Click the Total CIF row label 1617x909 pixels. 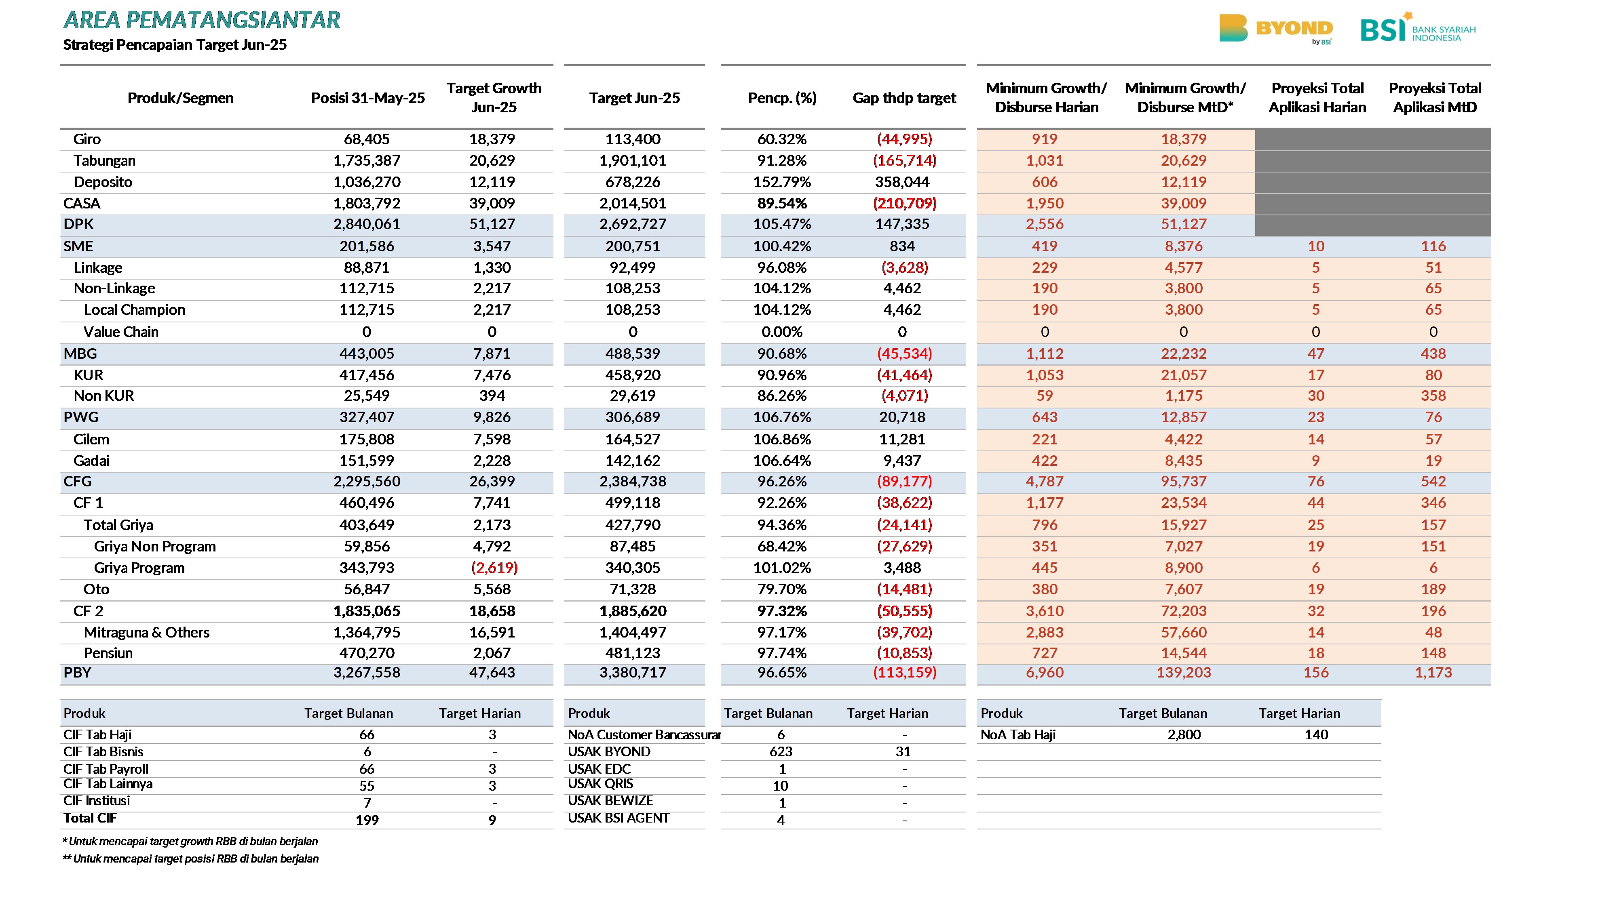[90, 818]
